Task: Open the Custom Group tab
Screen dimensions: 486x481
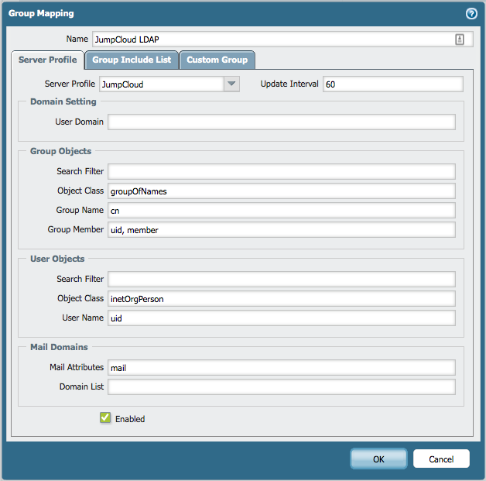Action: pyautogui.click(x=217, y=60)
